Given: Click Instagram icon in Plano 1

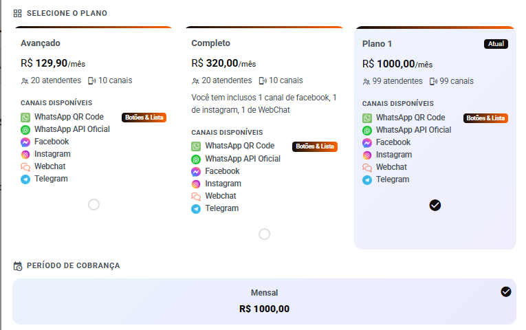Looking at the screenshot, I should (x=367, y=155).
